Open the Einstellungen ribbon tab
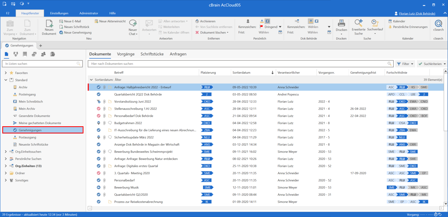 59,13
